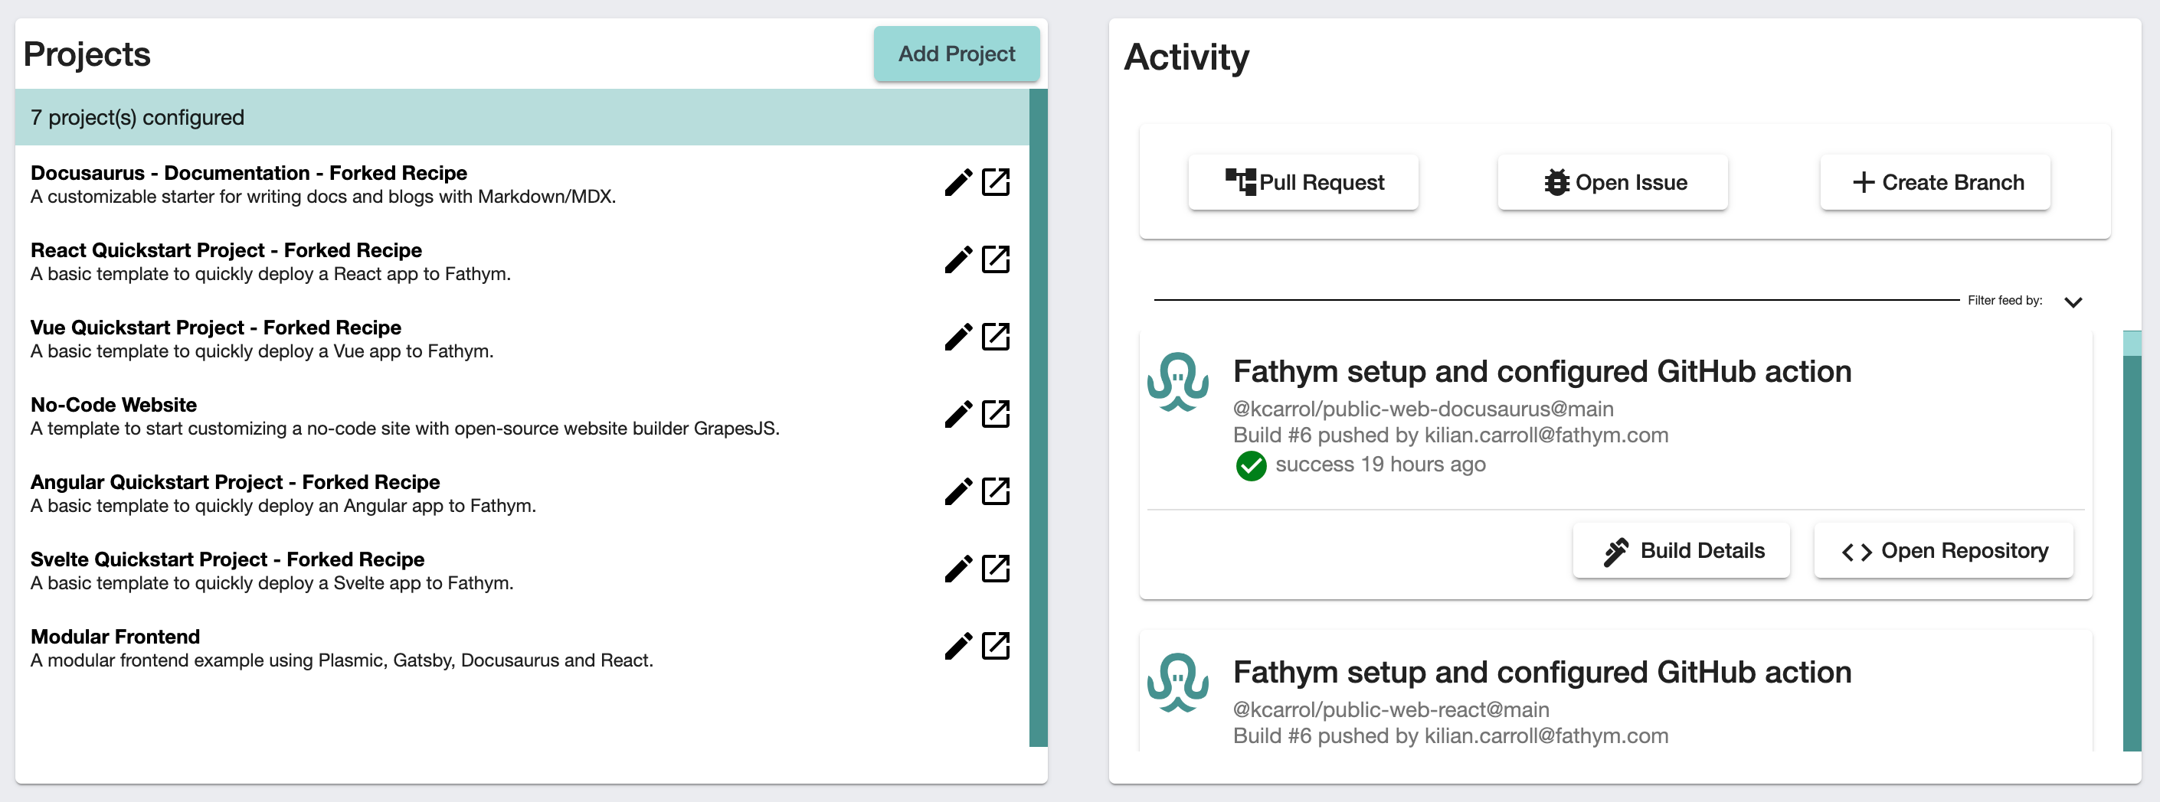Image resolution: width=2160 pixels, height=802 pixels.
Task: Click the Activity panel heading
Action: pyautogui.click(x=1186, y=57)
